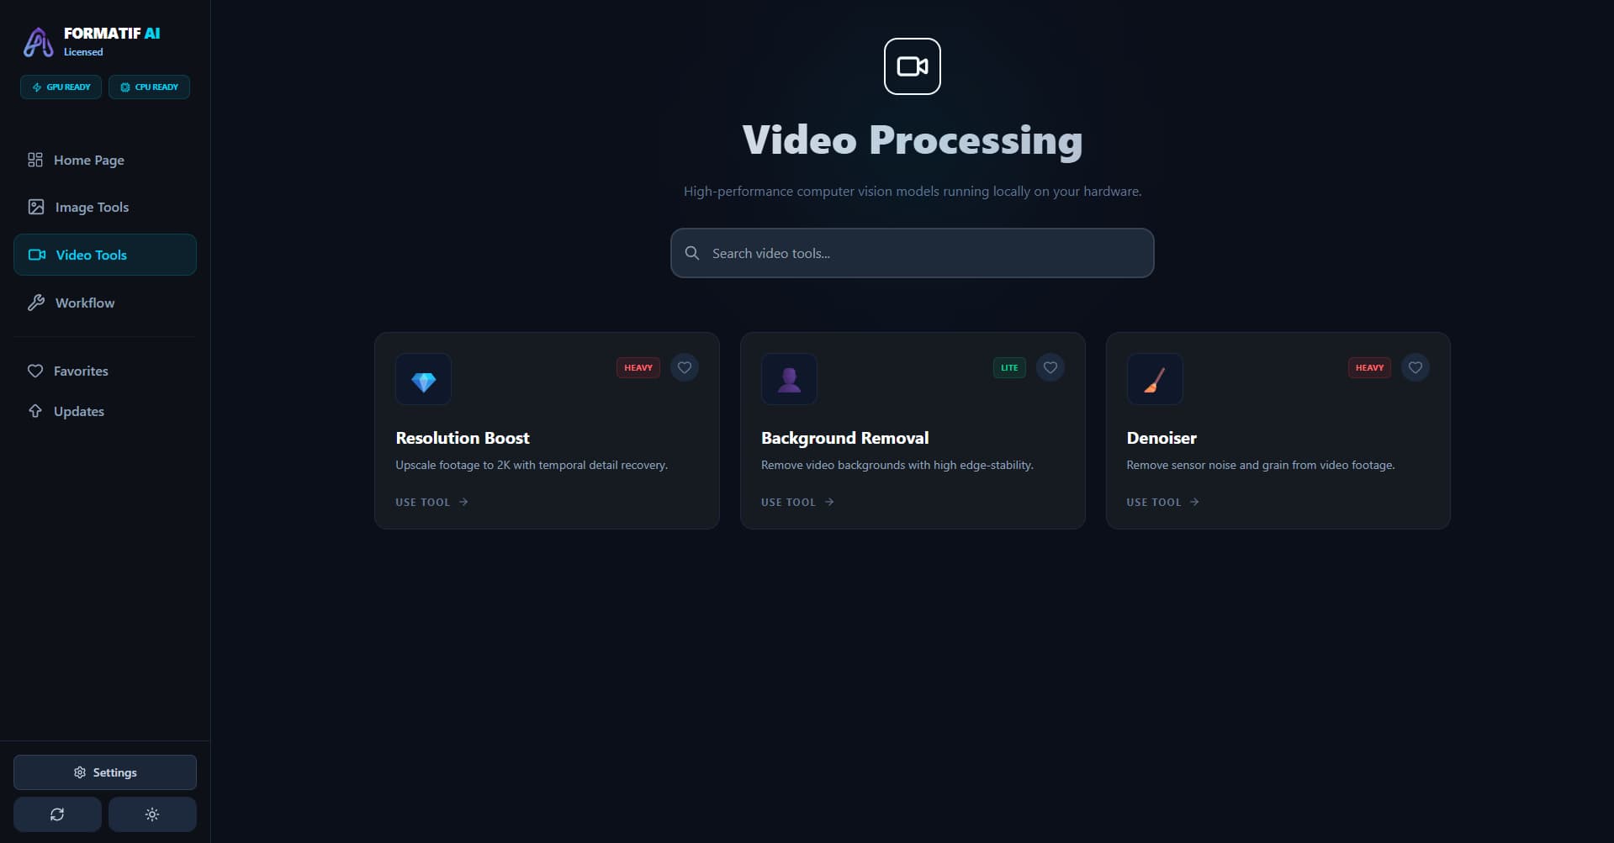Toggle light theme with the sun icon

[x=152, y=814]
